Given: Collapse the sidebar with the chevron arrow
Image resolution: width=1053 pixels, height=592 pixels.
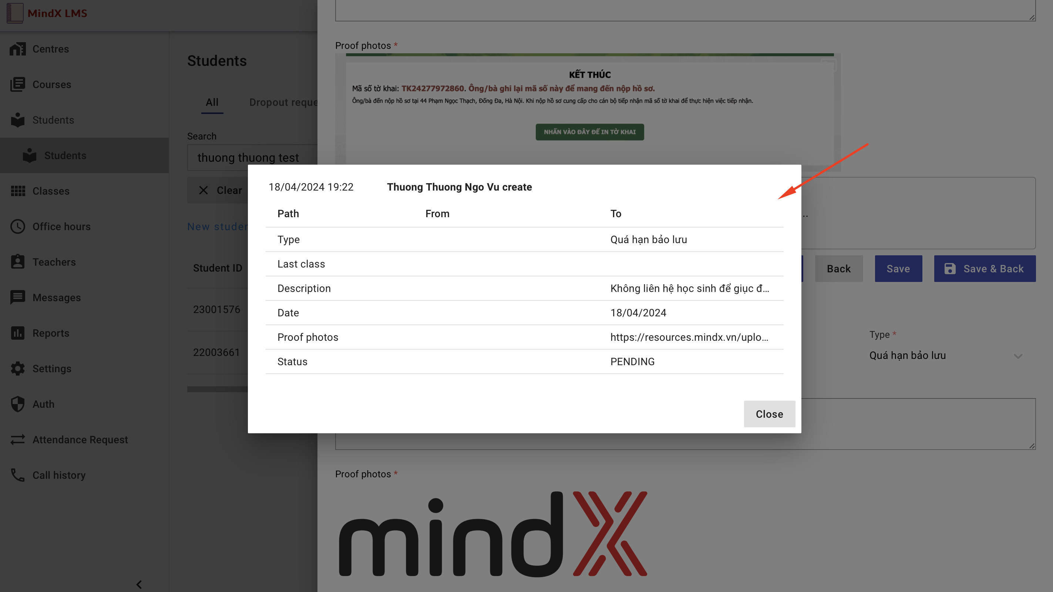Looking at the screenshot, I should pyautogui.click(x=139, y=584).
